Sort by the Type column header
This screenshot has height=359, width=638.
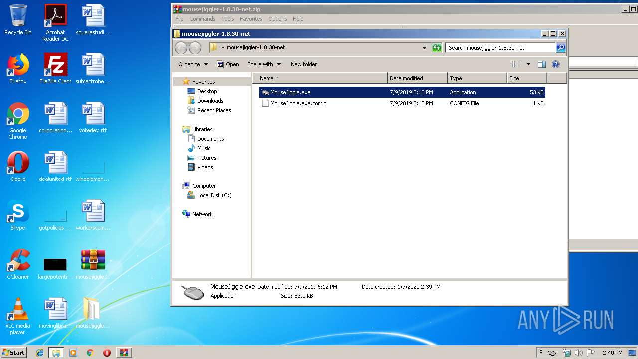pyautogui.click(x=477, y=78)
